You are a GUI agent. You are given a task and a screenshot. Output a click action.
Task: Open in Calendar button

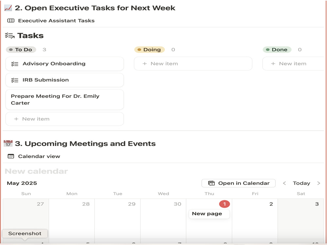238,183
